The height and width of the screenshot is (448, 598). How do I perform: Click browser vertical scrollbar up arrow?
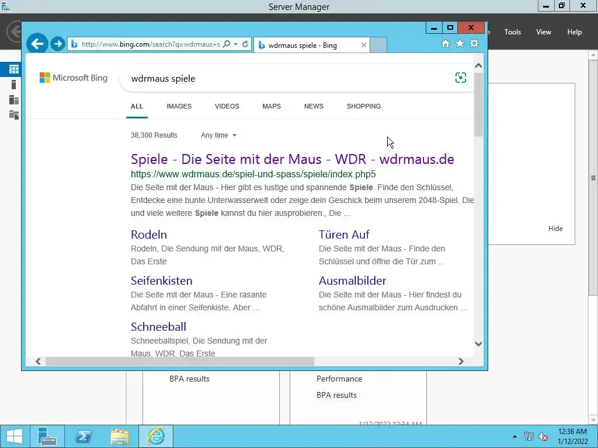pyautogui.click(x=478, y=66)
